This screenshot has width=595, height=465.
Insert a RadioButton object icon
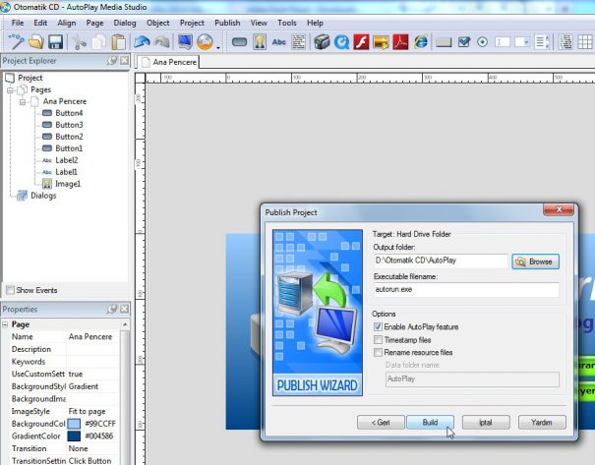pos(482,41)
